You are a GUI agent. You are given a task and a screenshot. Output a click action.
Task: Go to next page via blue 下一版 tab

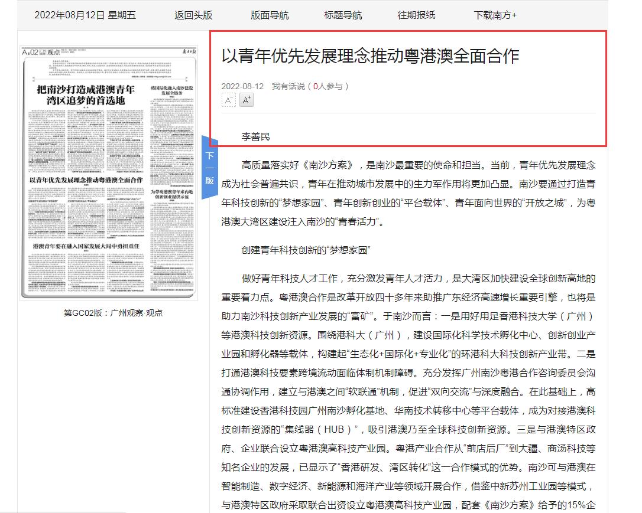click(210, 168)
